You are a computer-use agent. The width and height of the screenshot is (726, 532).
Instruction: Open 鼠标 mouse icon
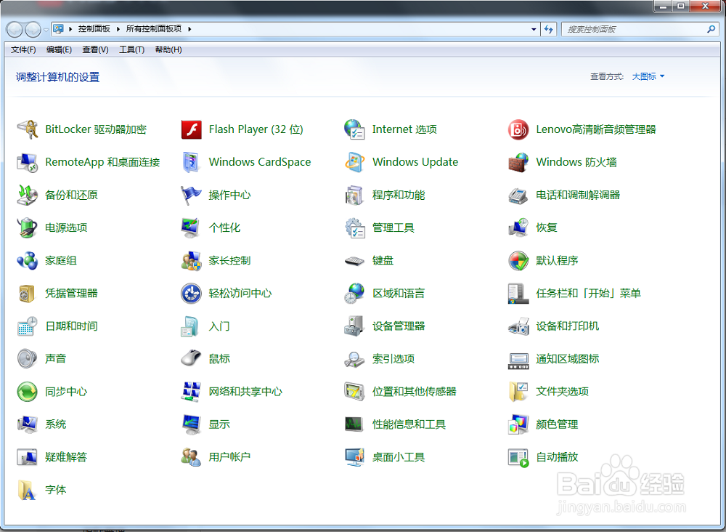[x=191, y=359]
